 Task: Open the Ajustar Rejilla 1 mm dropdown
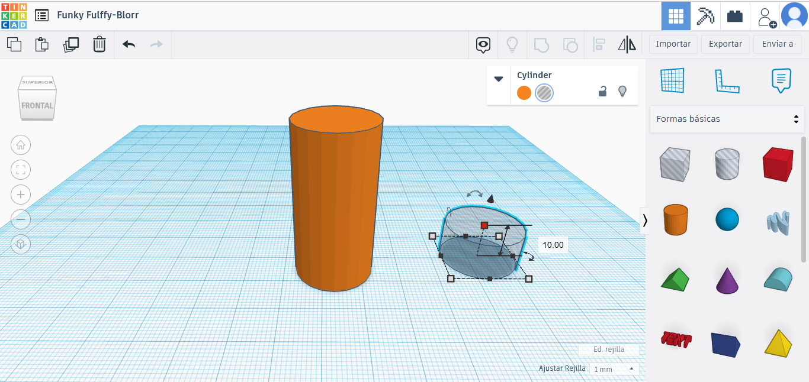(x=614, y=369)
